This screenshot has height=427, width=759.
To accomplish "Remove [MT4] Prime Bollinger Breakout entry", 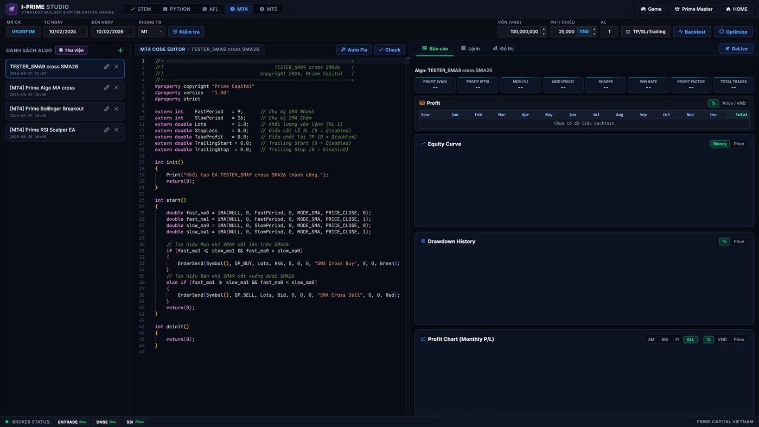I will tap(116, 109).
